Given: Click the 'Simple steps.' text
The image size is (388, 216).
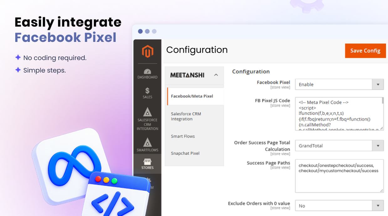Looking at the screenshot, I should 44,70.
